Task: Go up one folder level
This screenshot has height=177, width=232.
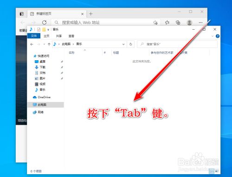Action: 49,44
